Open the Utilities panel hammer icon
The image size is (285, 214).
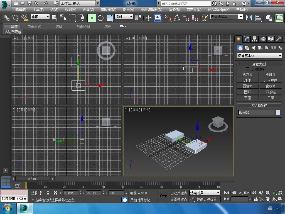[x=279, y=39]
